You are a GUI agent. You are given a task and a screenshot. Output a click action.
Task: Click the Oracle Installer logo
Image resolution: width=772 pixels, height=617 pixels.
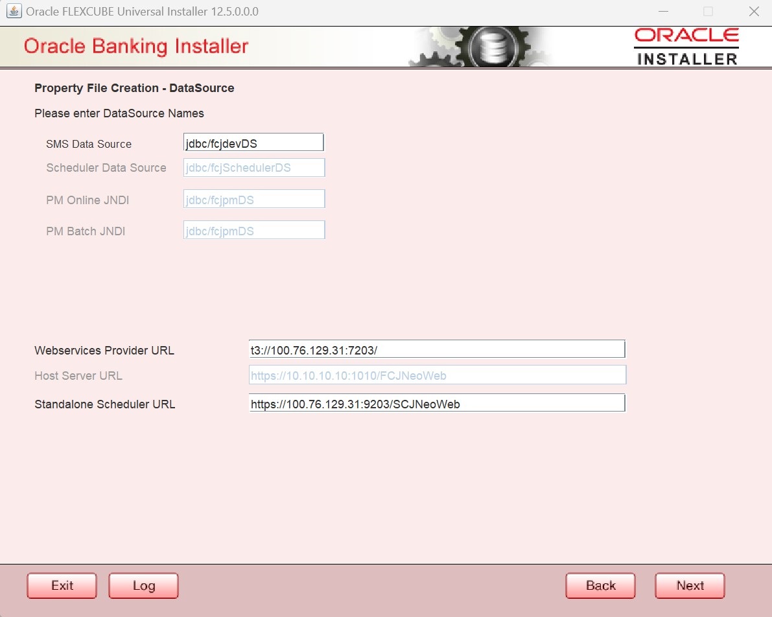click(x=686, y=47)
